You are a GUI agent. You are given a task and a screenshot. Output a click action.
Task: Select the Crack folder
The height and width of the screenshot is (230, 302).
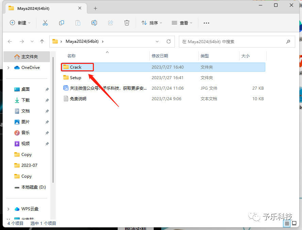(163, 67)
